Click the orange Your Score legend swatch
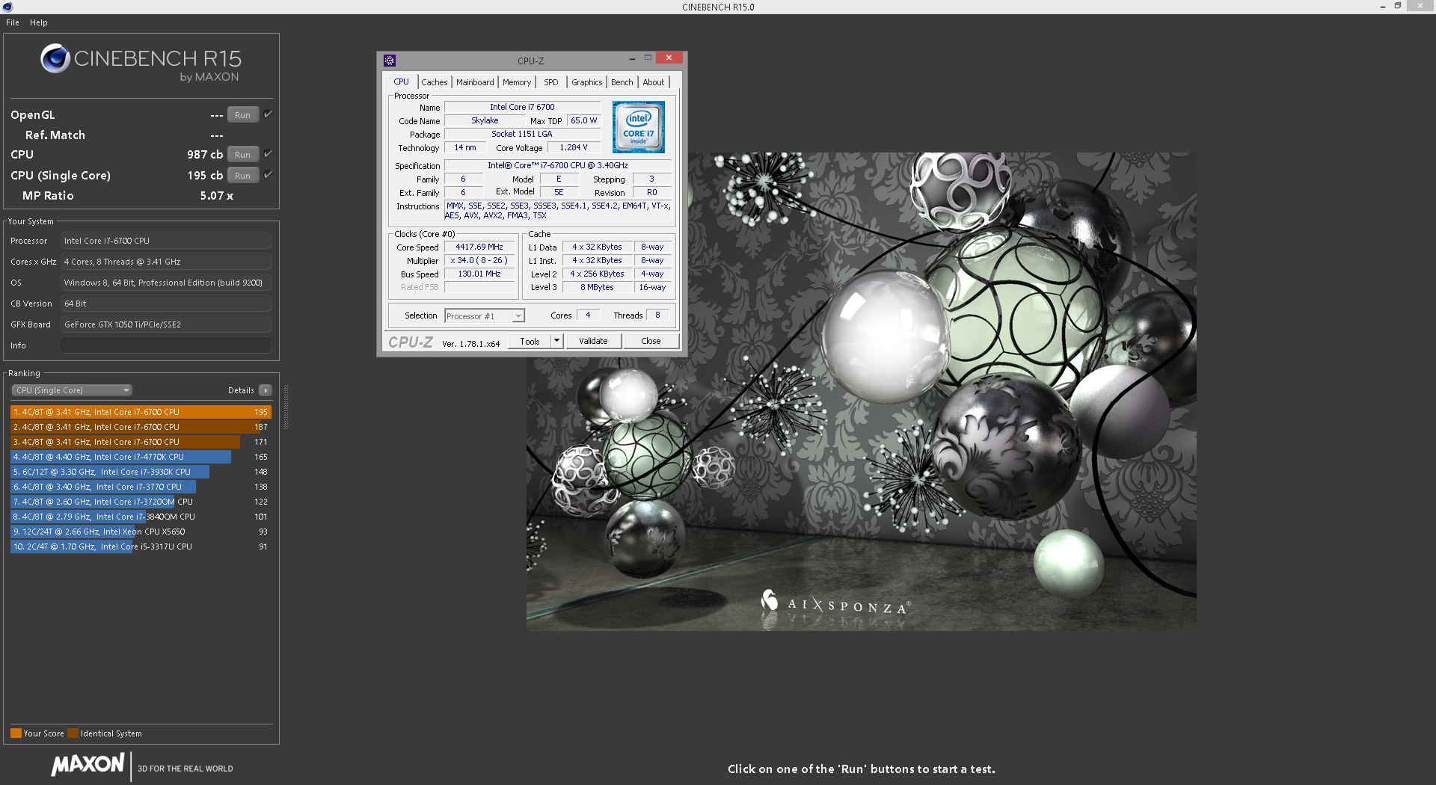This screenshot has height=785, width=1436. [16, 733]
